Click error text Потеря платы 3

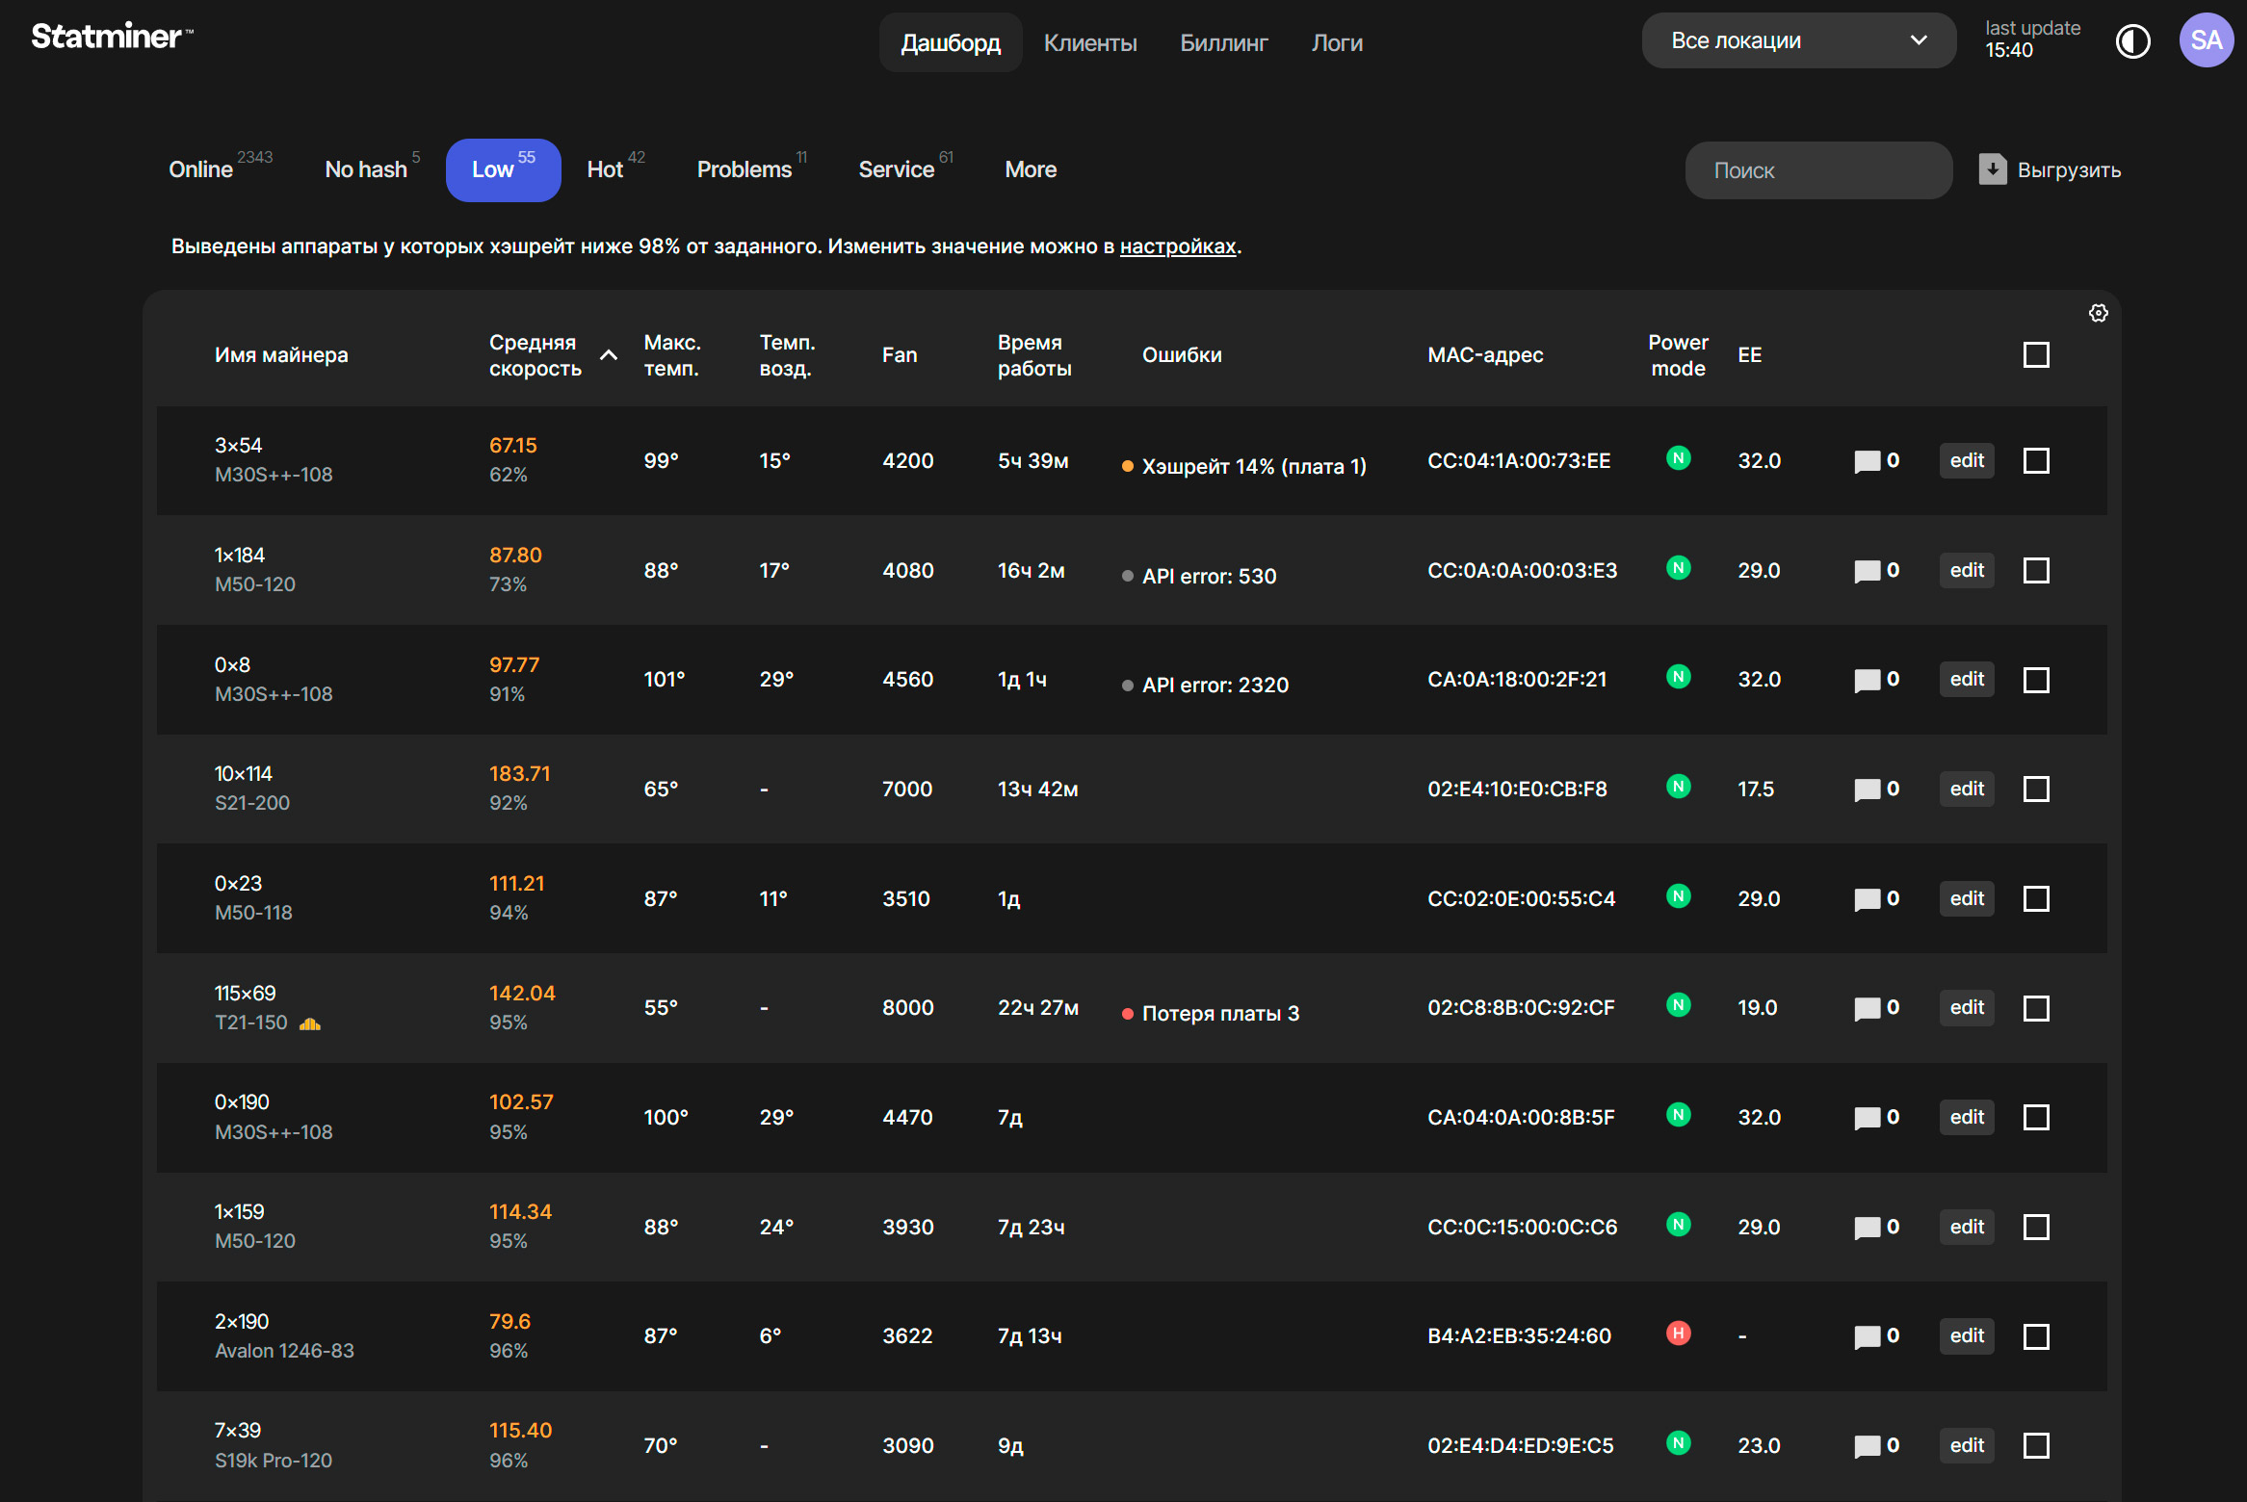coord(1220,1013)
